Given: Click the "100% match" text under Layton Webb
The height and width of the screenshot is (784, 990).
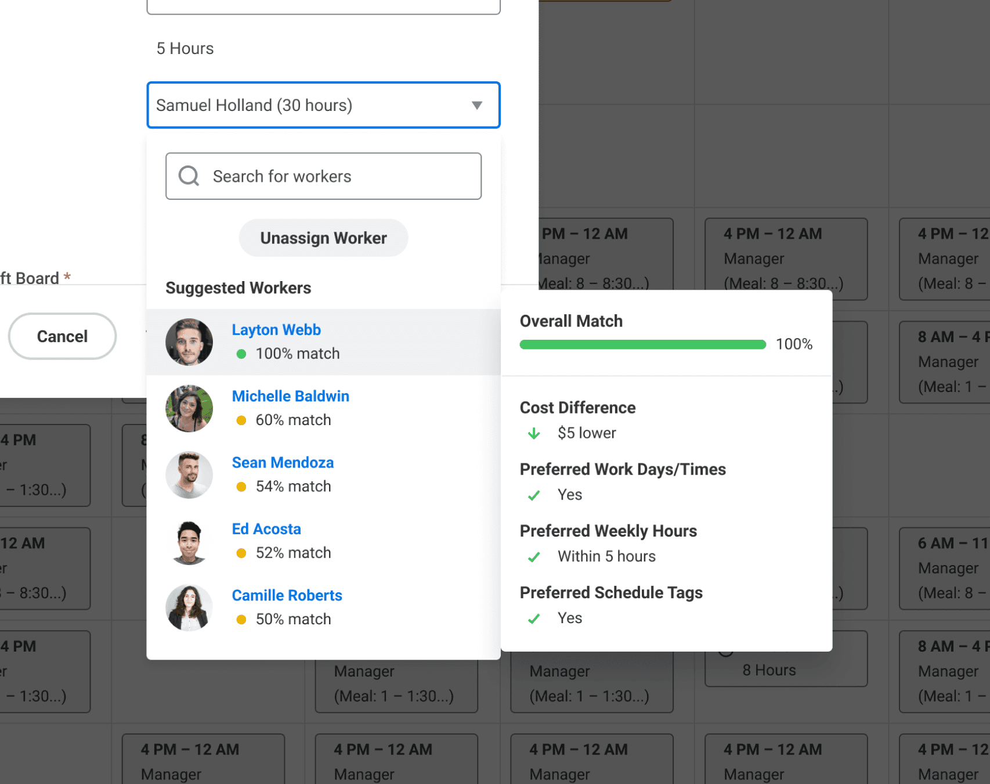Looking at the screenshot, I should pos(298,354).
